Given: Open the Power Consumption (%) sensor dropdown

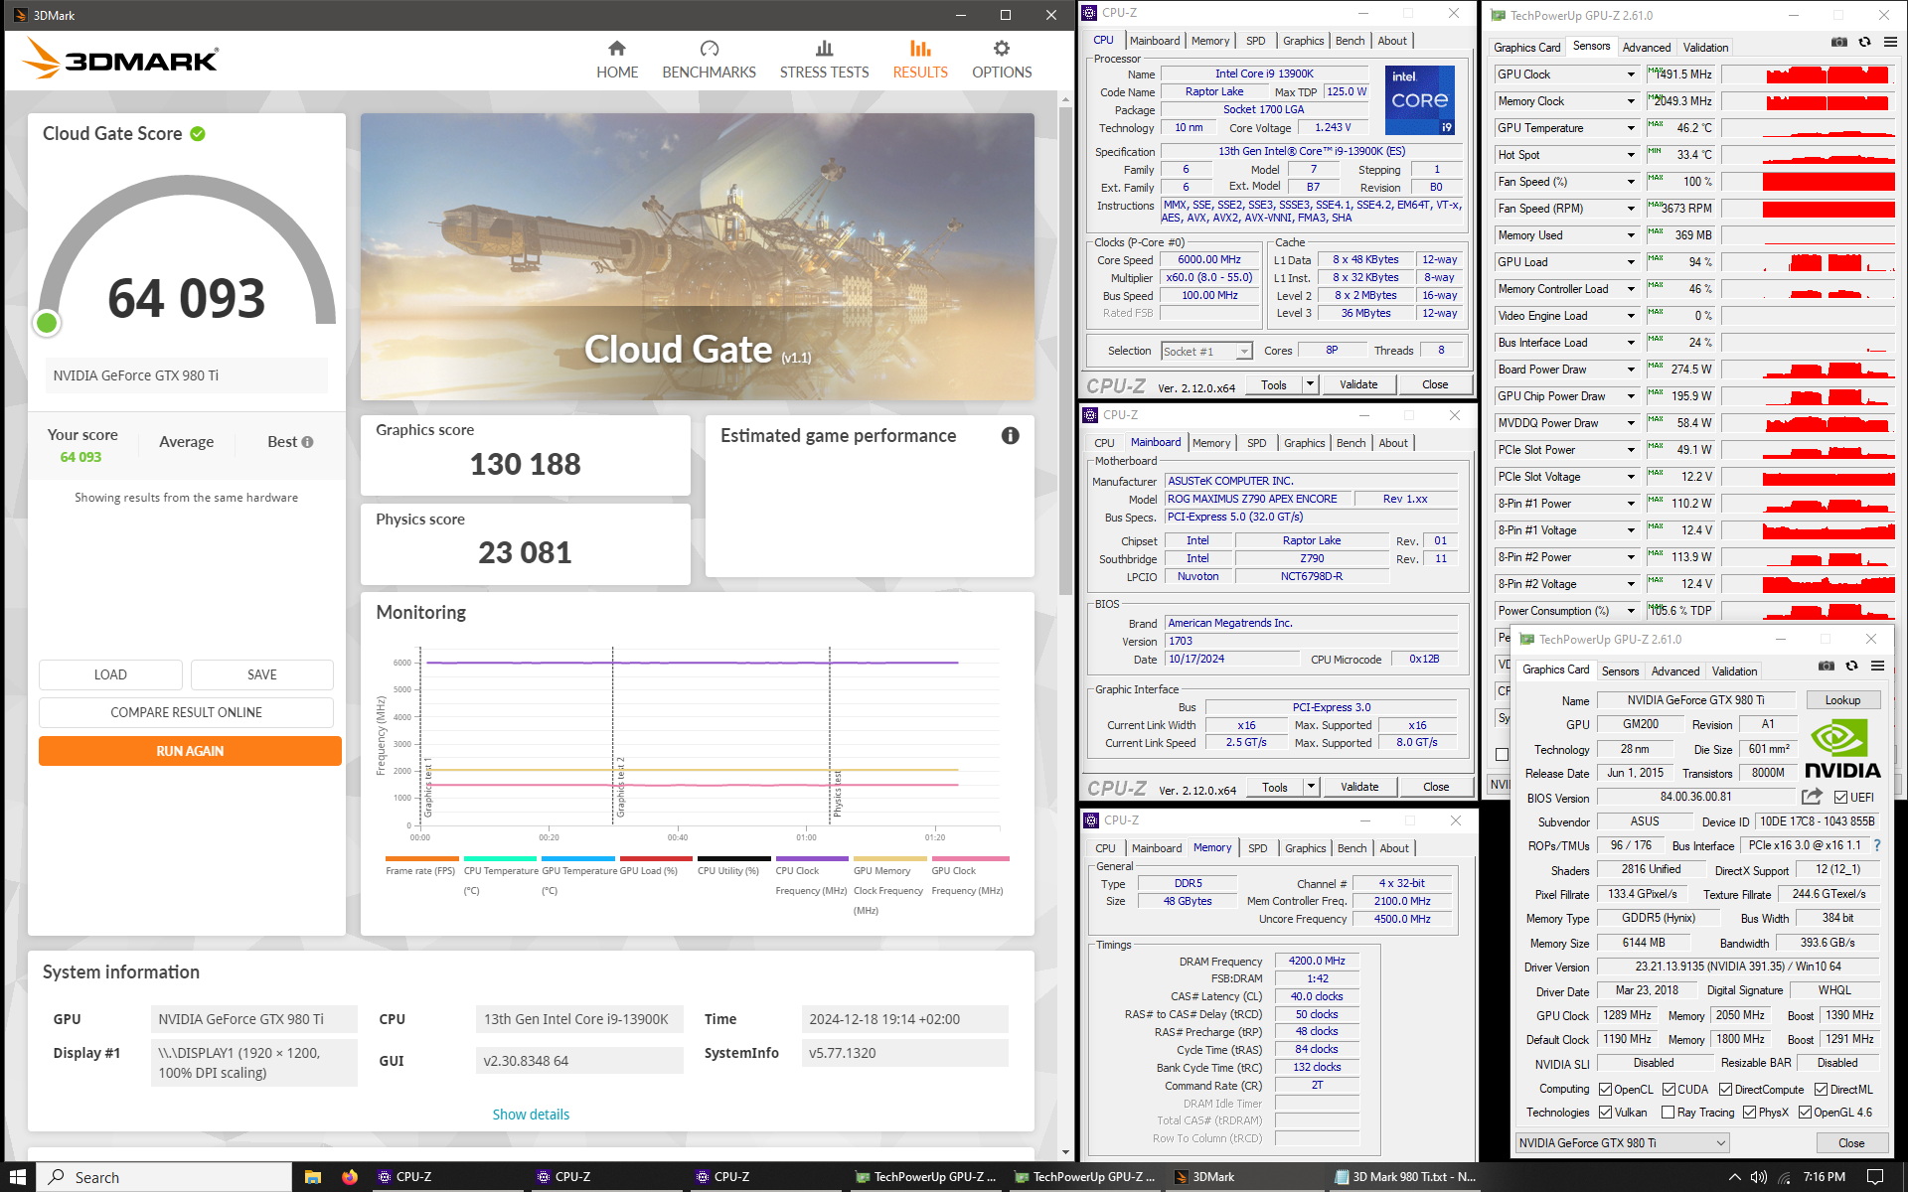Looking at the screenshot, I should click(1631, 611).
